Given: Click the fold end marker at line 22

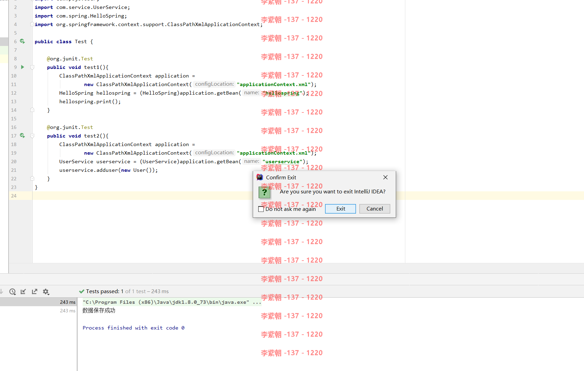Looking at the screenshot, I should click(32, 179).
